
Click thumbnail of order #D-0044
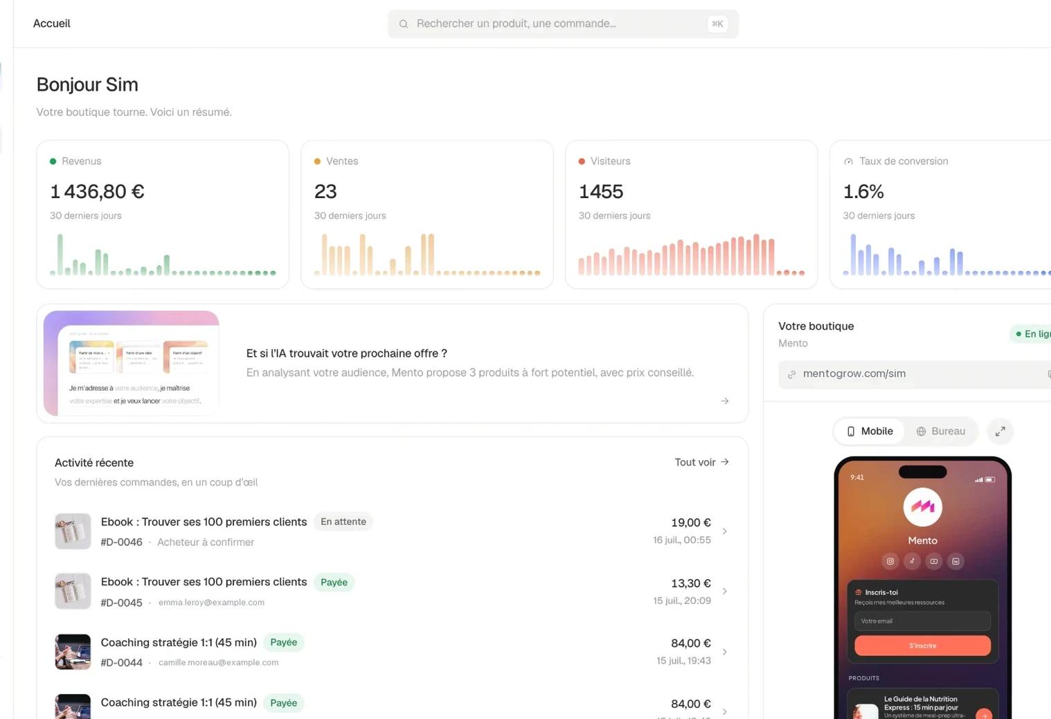pos(73,652)
